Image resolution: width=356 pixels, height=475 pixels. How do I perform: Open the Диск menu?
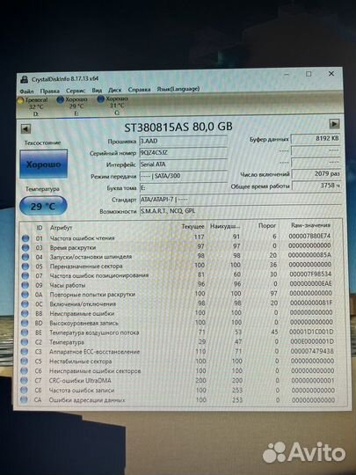click(115, 90)
